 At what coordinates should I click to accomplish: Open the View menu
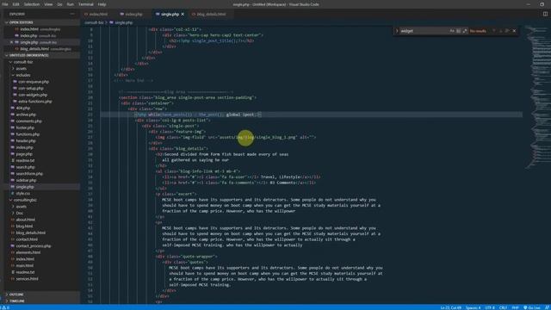48,4
